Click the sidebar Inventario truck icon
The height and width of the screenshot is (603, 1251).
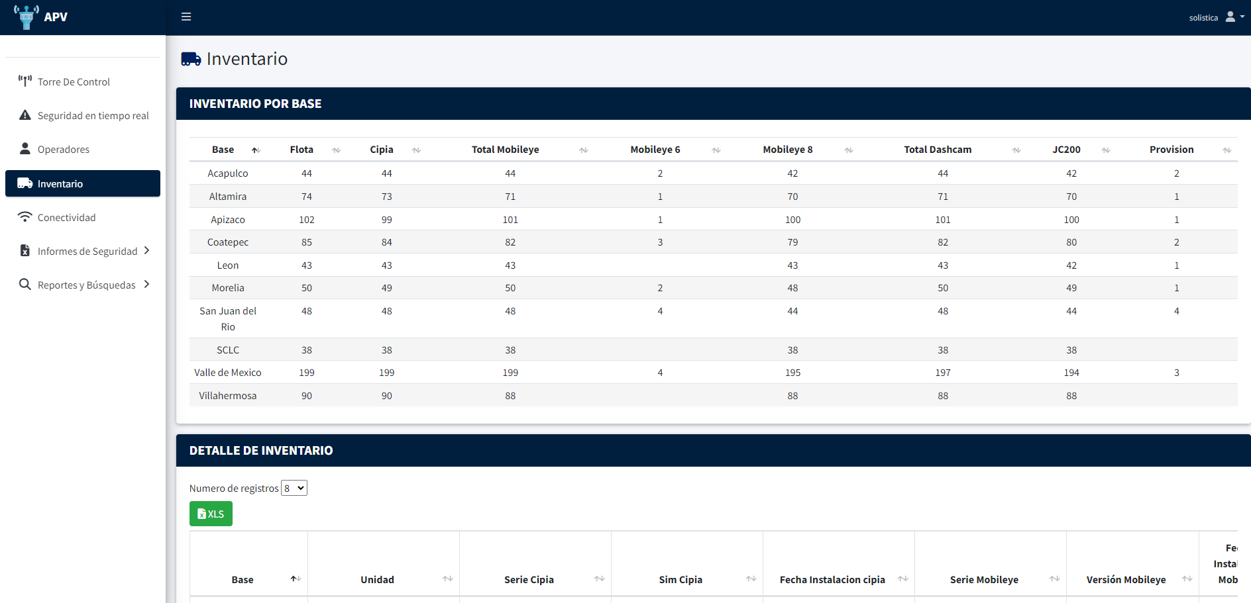(x=25, y=183)
